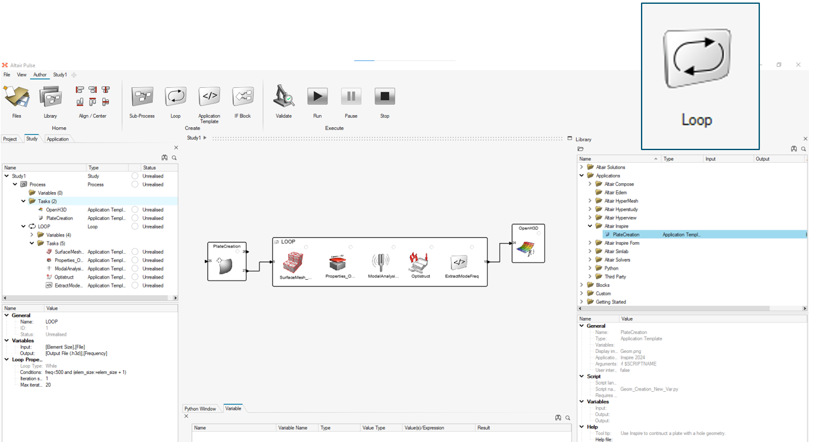The image size is (819, 442).
Task: Create an Application Template block
Action: (x=209, y=104)
